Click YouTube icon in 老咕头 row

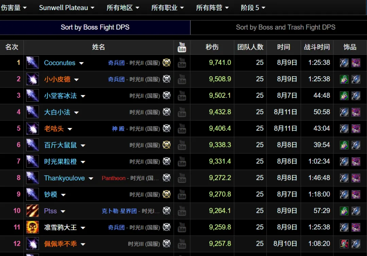pos(182,128)
